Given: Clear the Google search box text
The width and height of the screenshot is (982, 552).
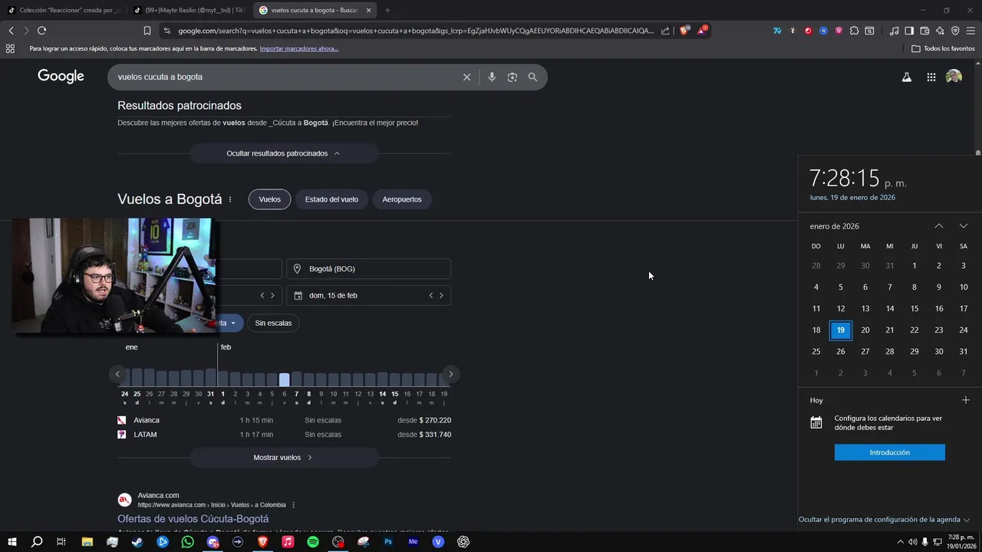Looking at the screenshot, I should coord(466,77).
